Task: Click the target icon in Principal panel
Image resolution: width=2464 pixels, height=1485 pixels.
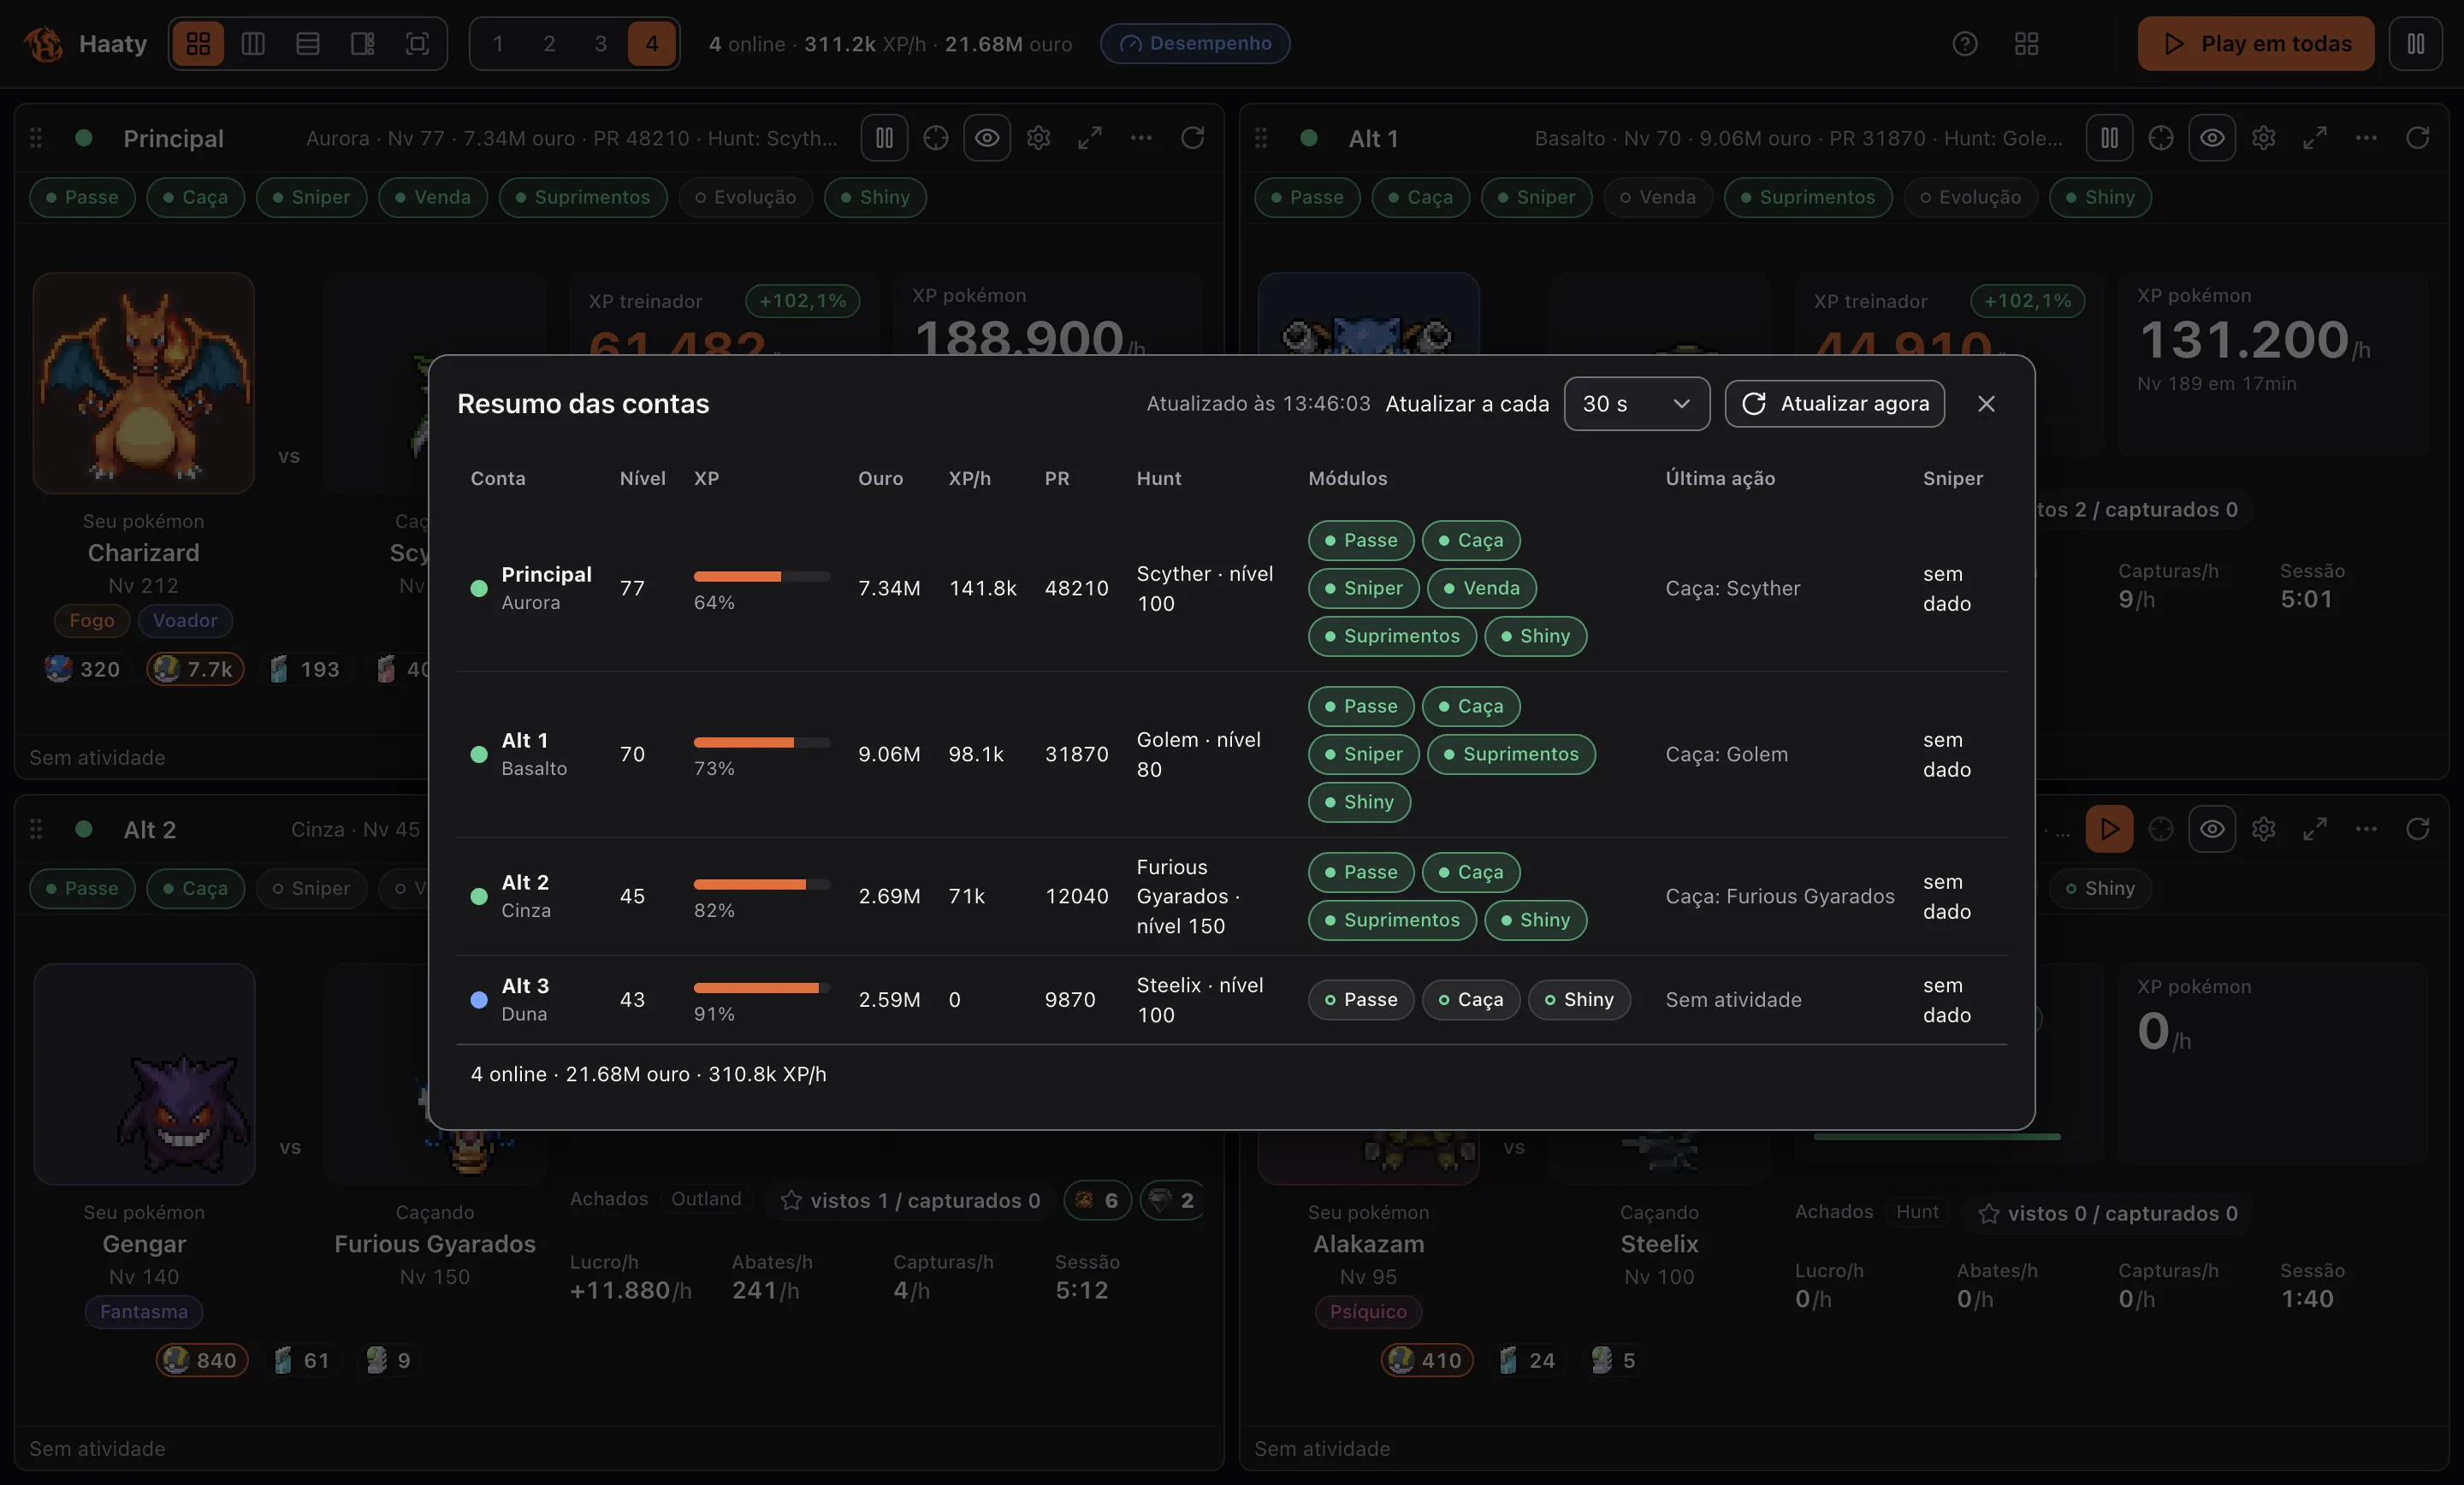Action: (x=935, y=137)
